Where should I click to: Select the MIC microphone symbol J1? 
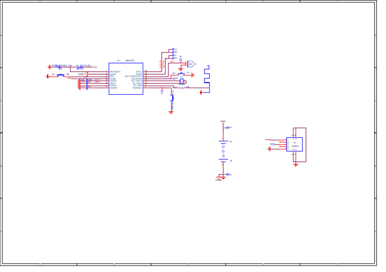click(x=190, y=64)
